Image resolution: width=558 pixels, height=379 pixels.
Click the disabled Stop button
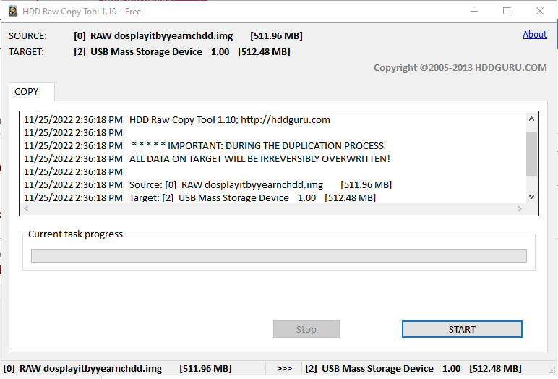(306, 329)
